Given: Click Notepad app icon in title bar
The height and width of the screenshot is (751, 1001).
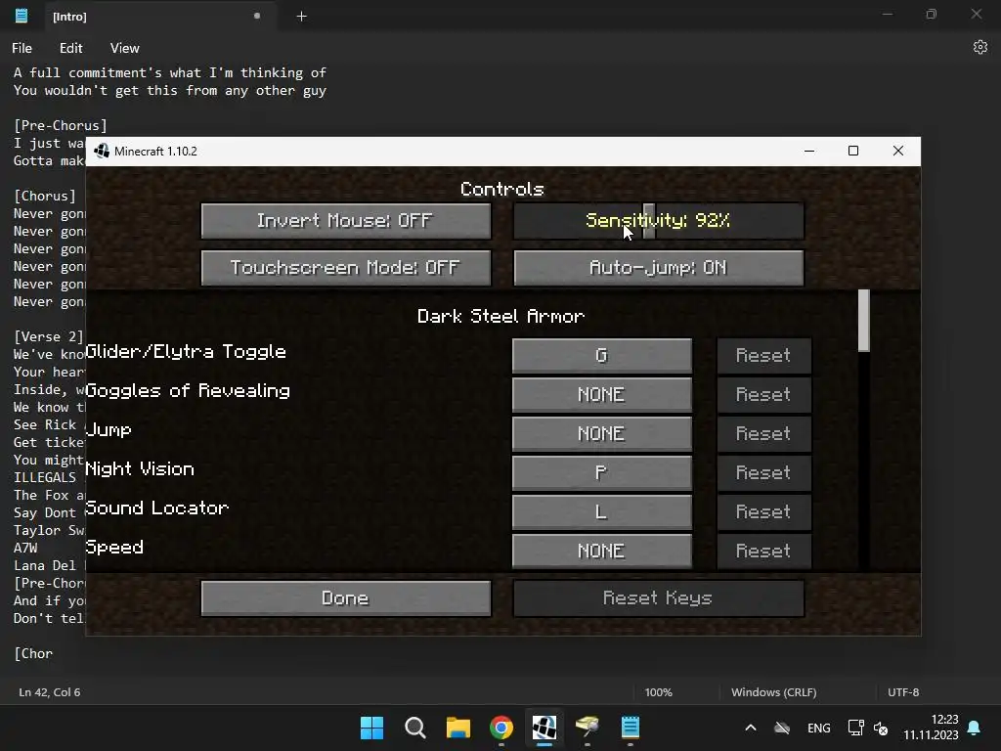Looking at the screenshot, I should click(x=22, y=16).
